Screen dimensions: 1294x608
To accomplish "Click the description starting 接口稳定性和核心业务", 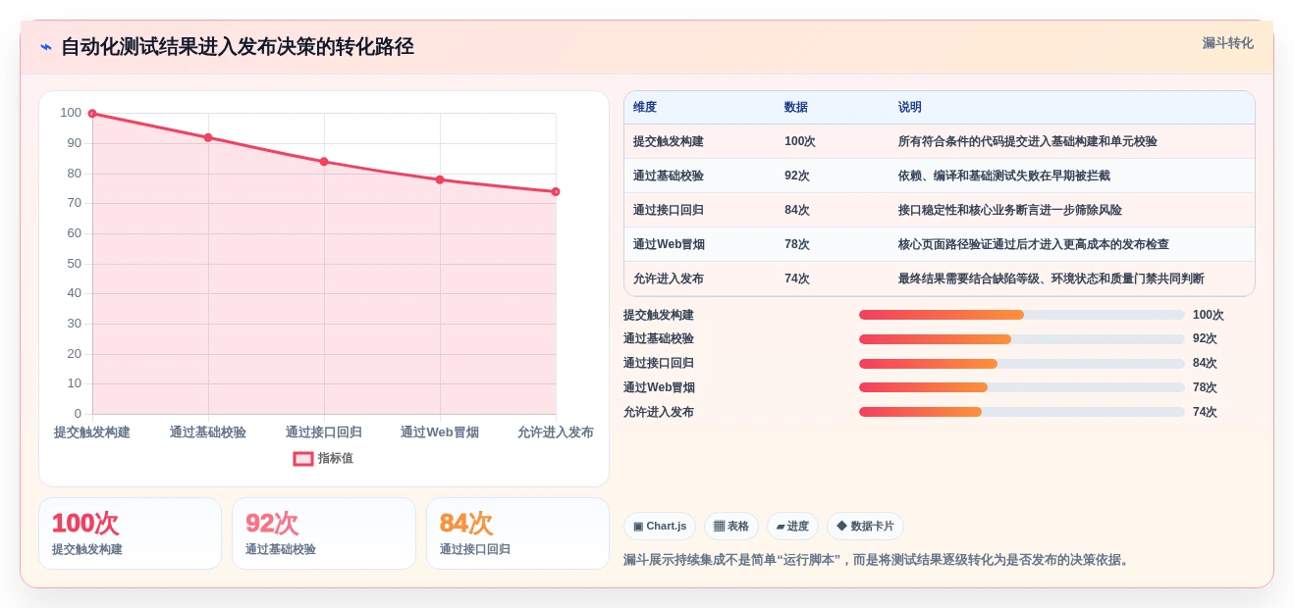I will point(1010,210).
